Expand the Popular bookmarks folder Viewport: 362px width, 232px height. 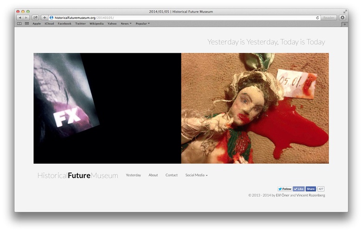(142, 23)
